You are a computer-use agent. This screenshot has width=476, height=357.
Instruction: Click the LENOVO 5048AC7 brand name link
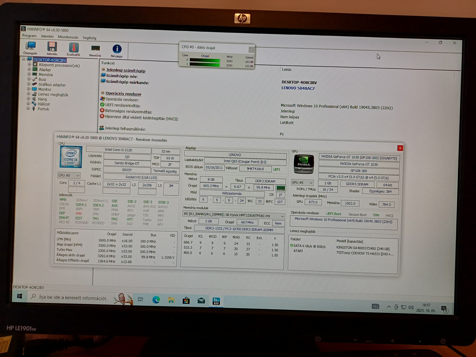tap(298, 88)
